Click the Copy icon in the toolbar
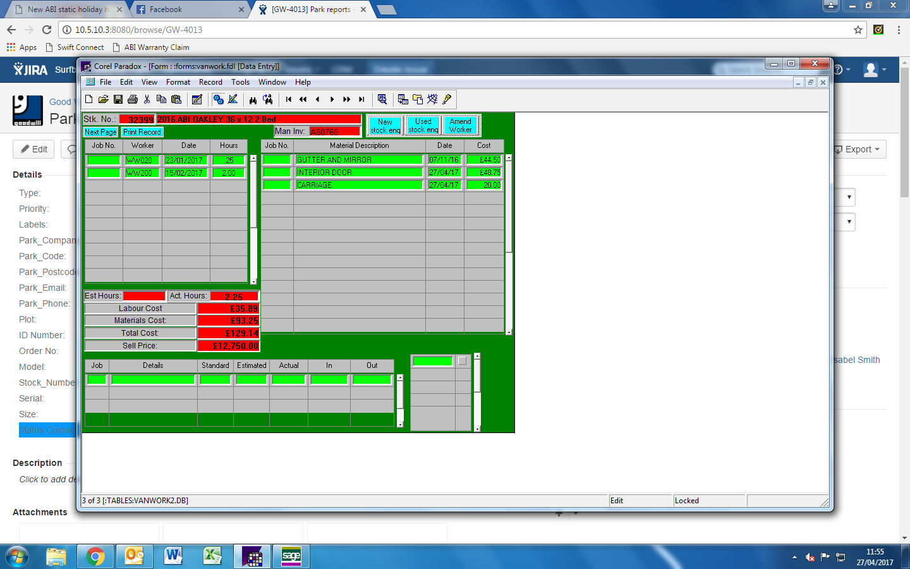The image size is (910, 569). point(162,99)
